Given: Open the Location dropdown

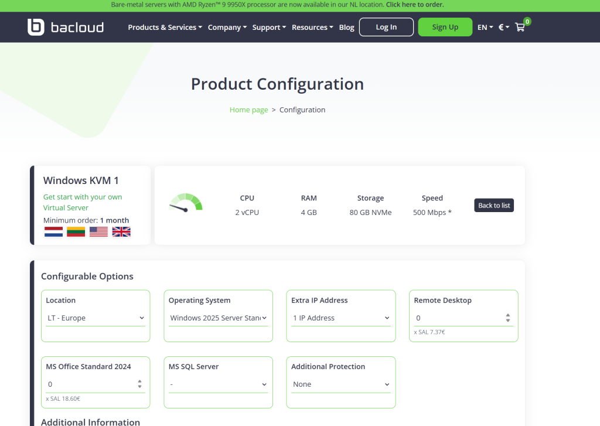Looking at the screenshot, I should pyautogui.click(x=96, y=318).
